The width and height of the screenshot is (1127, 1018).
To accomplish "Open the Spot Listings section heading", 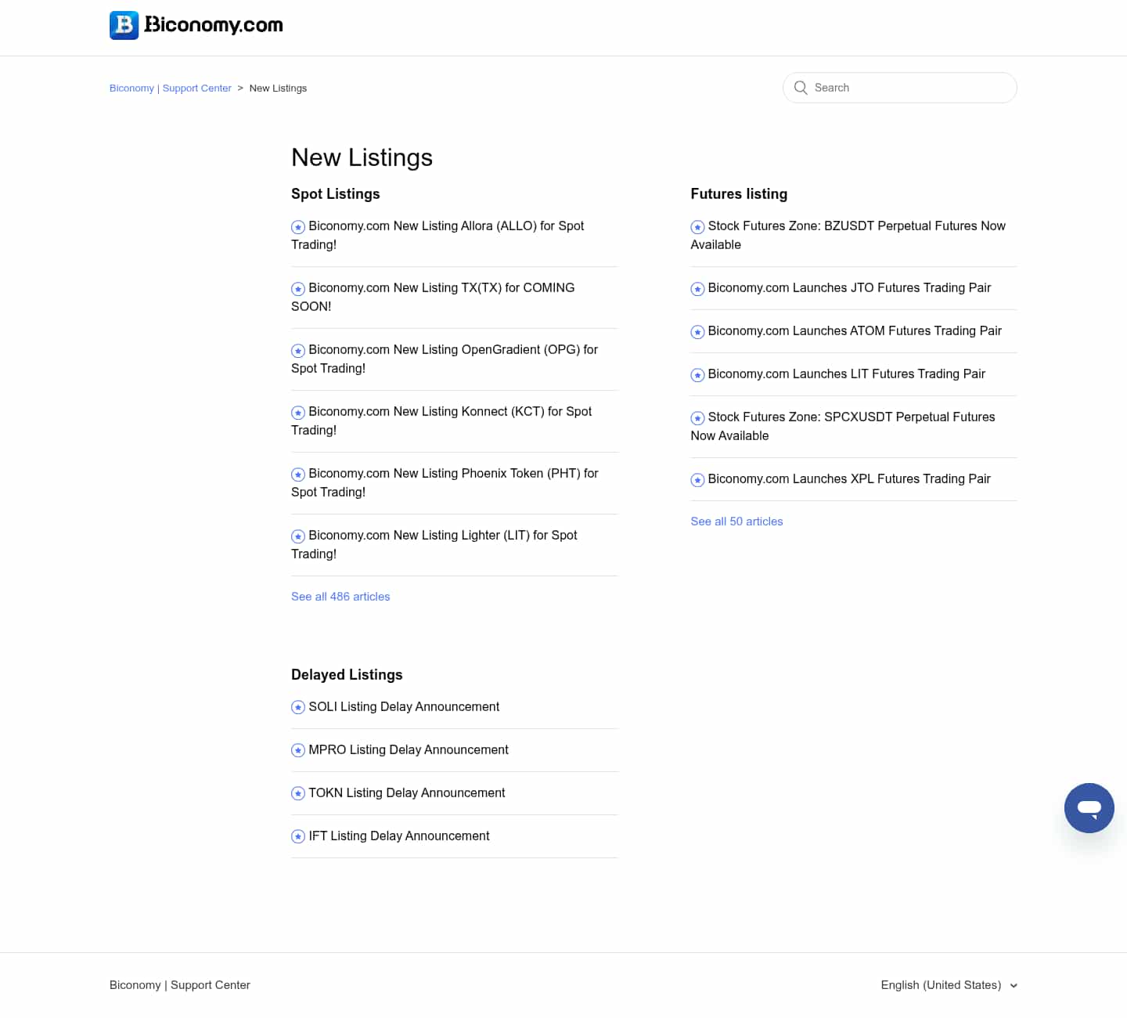I will tap(336, 194).
